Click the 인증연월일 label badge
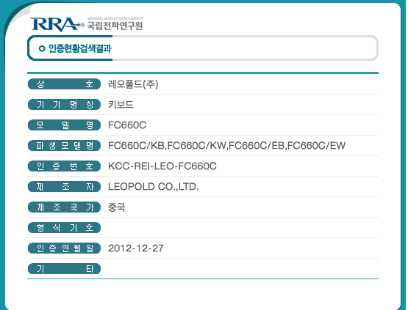This screenshot has height=310, width=408. coord(64,248)
